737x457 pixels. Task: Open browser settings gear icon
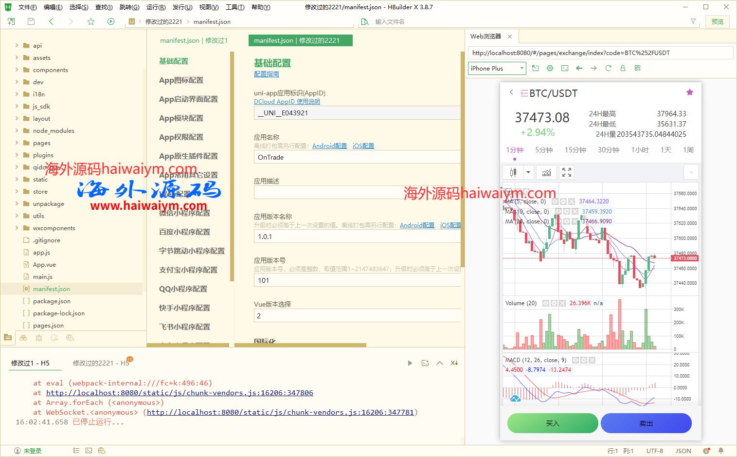coord(550,68)
